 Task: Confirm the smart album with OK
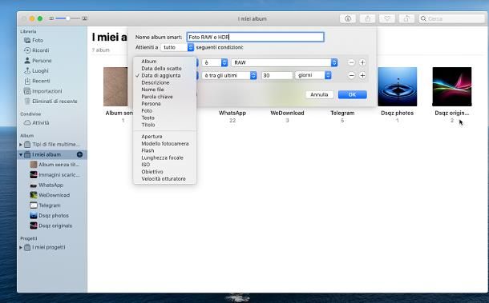click(x=353, y=94)
